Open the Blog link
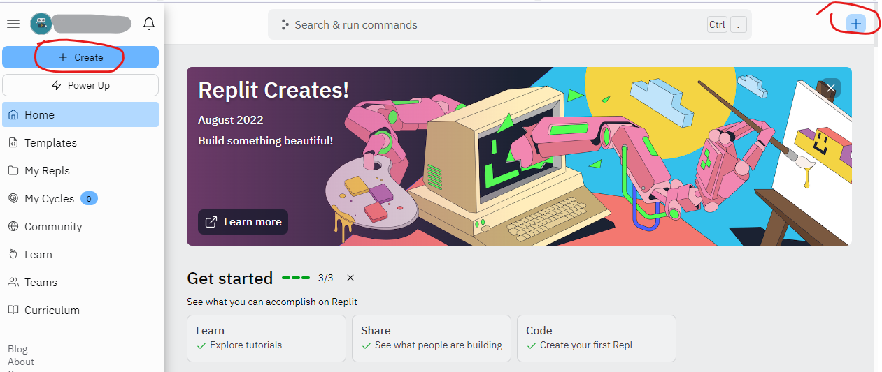This screenshot has height=372, width=882. click(x=17, y=349)
